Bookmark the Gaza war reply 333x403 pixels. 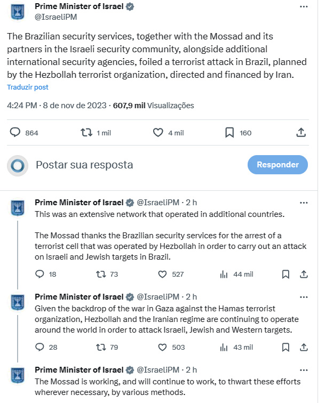coord(286,347)
